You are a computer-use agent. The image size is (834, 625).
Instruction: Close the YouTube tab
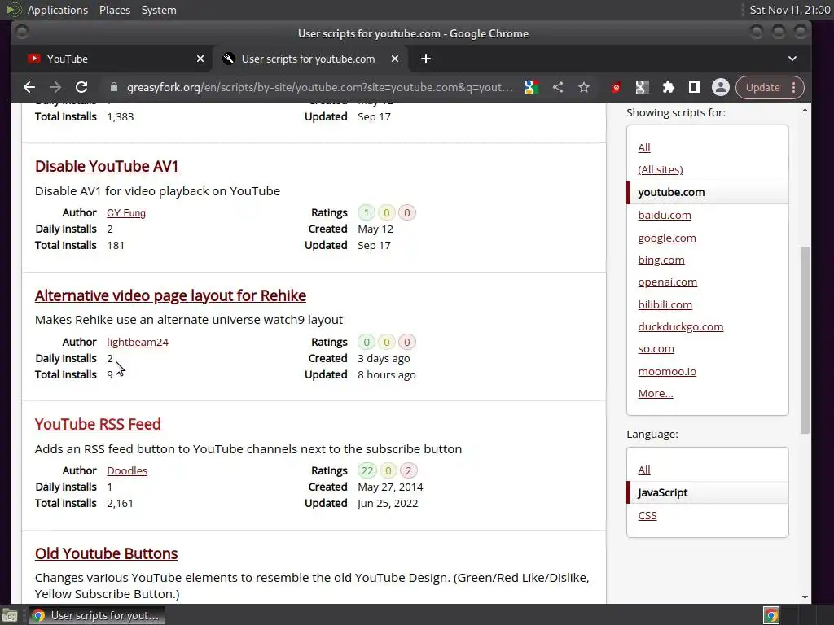200,59
